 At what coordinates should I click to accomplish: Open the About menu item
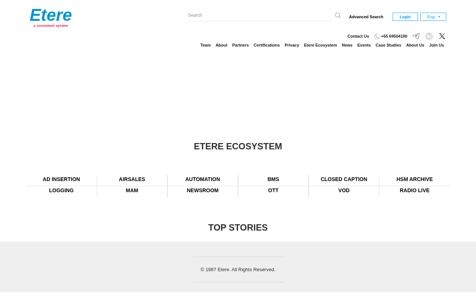coord(221,45)
